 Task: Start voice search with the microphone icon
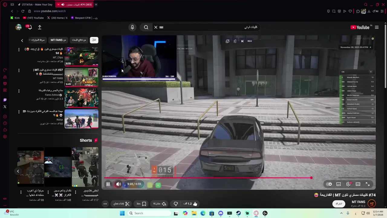(x=132, y=27)
